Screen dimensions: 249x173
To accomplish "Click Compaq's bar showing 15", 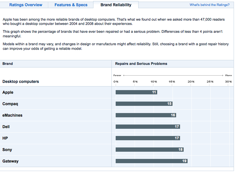I will 144,104.
